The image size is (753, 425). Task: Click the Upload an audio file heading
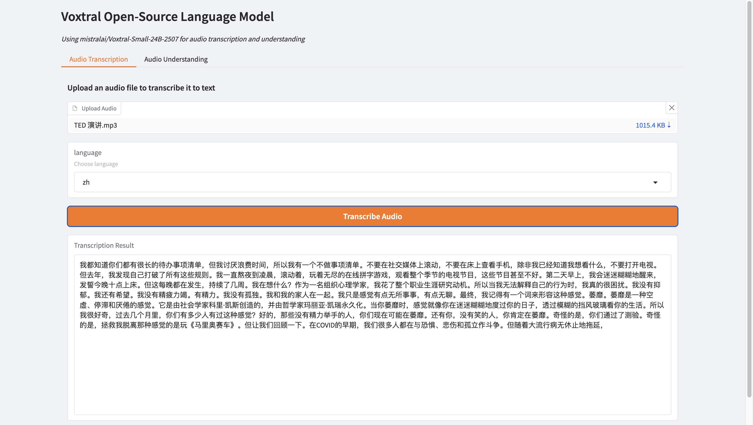click(x=141, y=88)
